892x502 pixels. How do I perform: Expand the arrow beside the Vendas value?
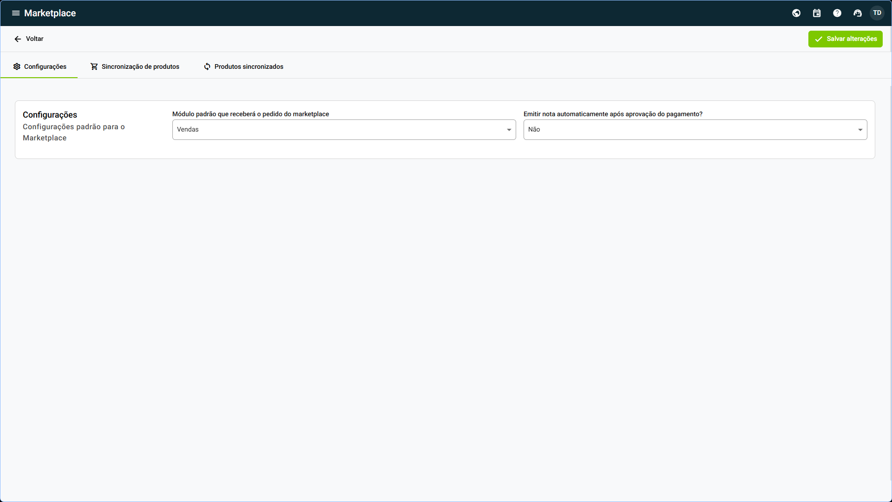pos(509,130)
